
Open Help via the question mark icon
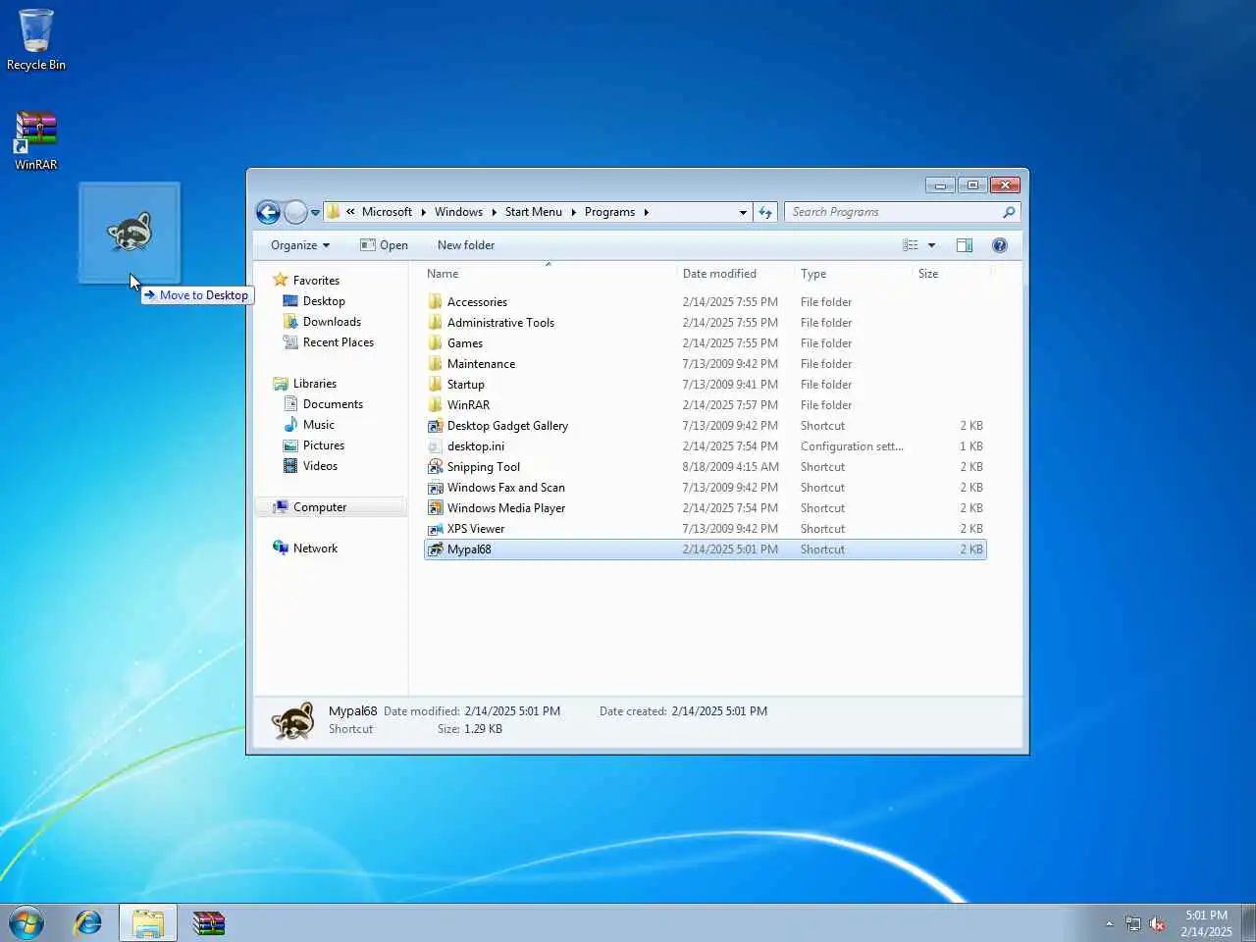point(1000,245)
